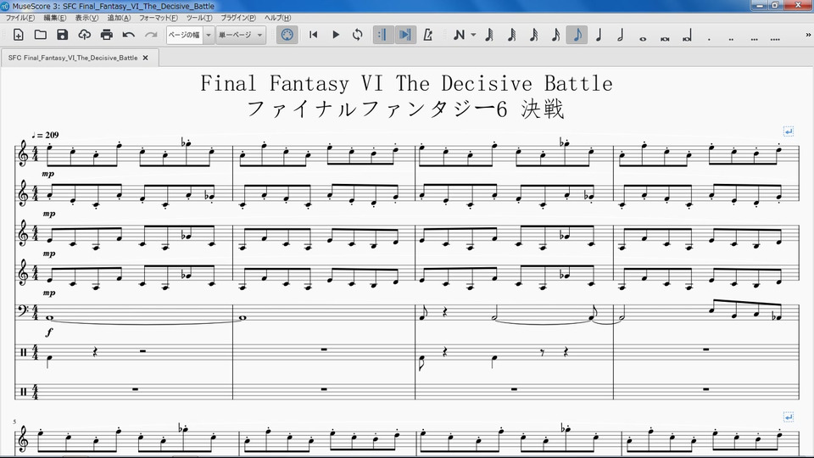Open a score file via folder icon
814x458 pixels.
tap(40, 35)
